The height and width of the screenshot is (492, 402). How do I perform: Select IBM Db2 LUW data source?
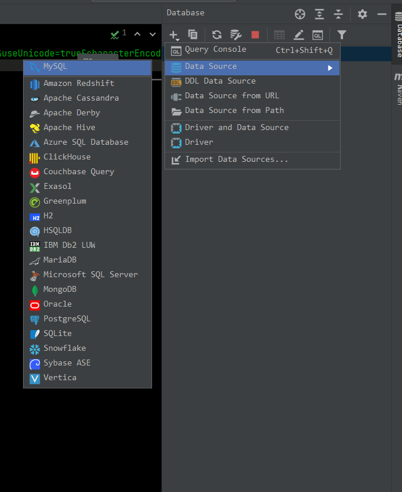point(87,246)
